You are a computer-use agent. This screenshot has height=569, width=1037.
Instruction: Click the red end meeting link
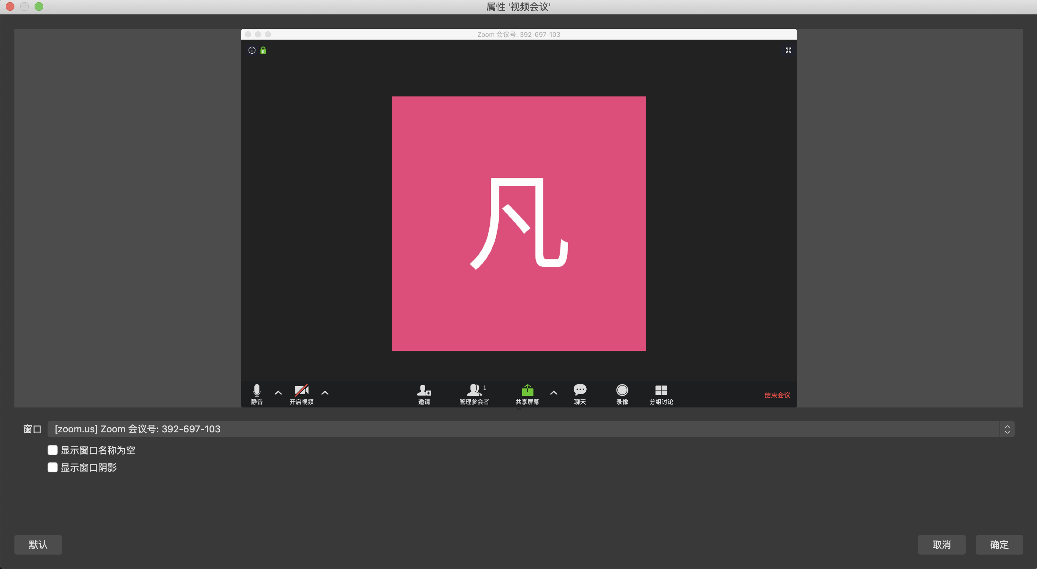777,395
